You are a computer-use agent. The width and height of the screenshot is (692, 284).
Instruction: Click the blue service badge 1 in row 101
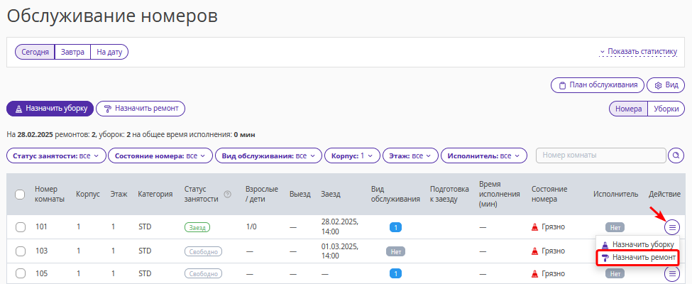[395, 227]
